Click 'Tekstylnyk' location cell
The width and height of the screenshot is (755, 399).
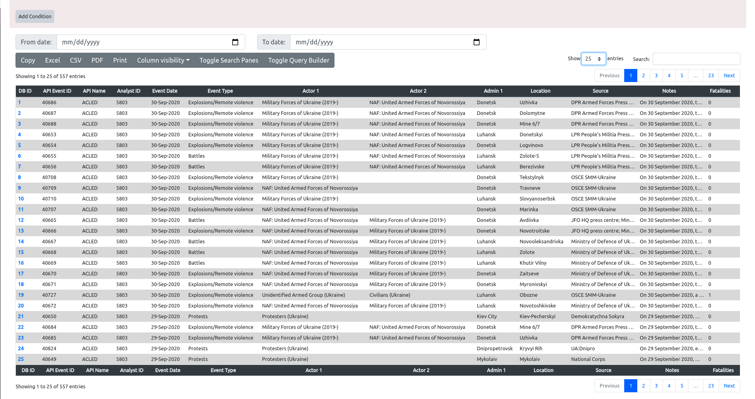(x=532, y=177)
